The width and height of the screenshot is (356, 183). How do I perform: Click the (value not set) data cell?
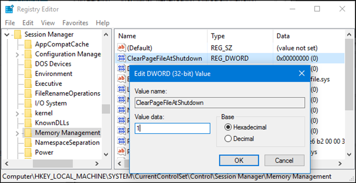pos(297,48)
